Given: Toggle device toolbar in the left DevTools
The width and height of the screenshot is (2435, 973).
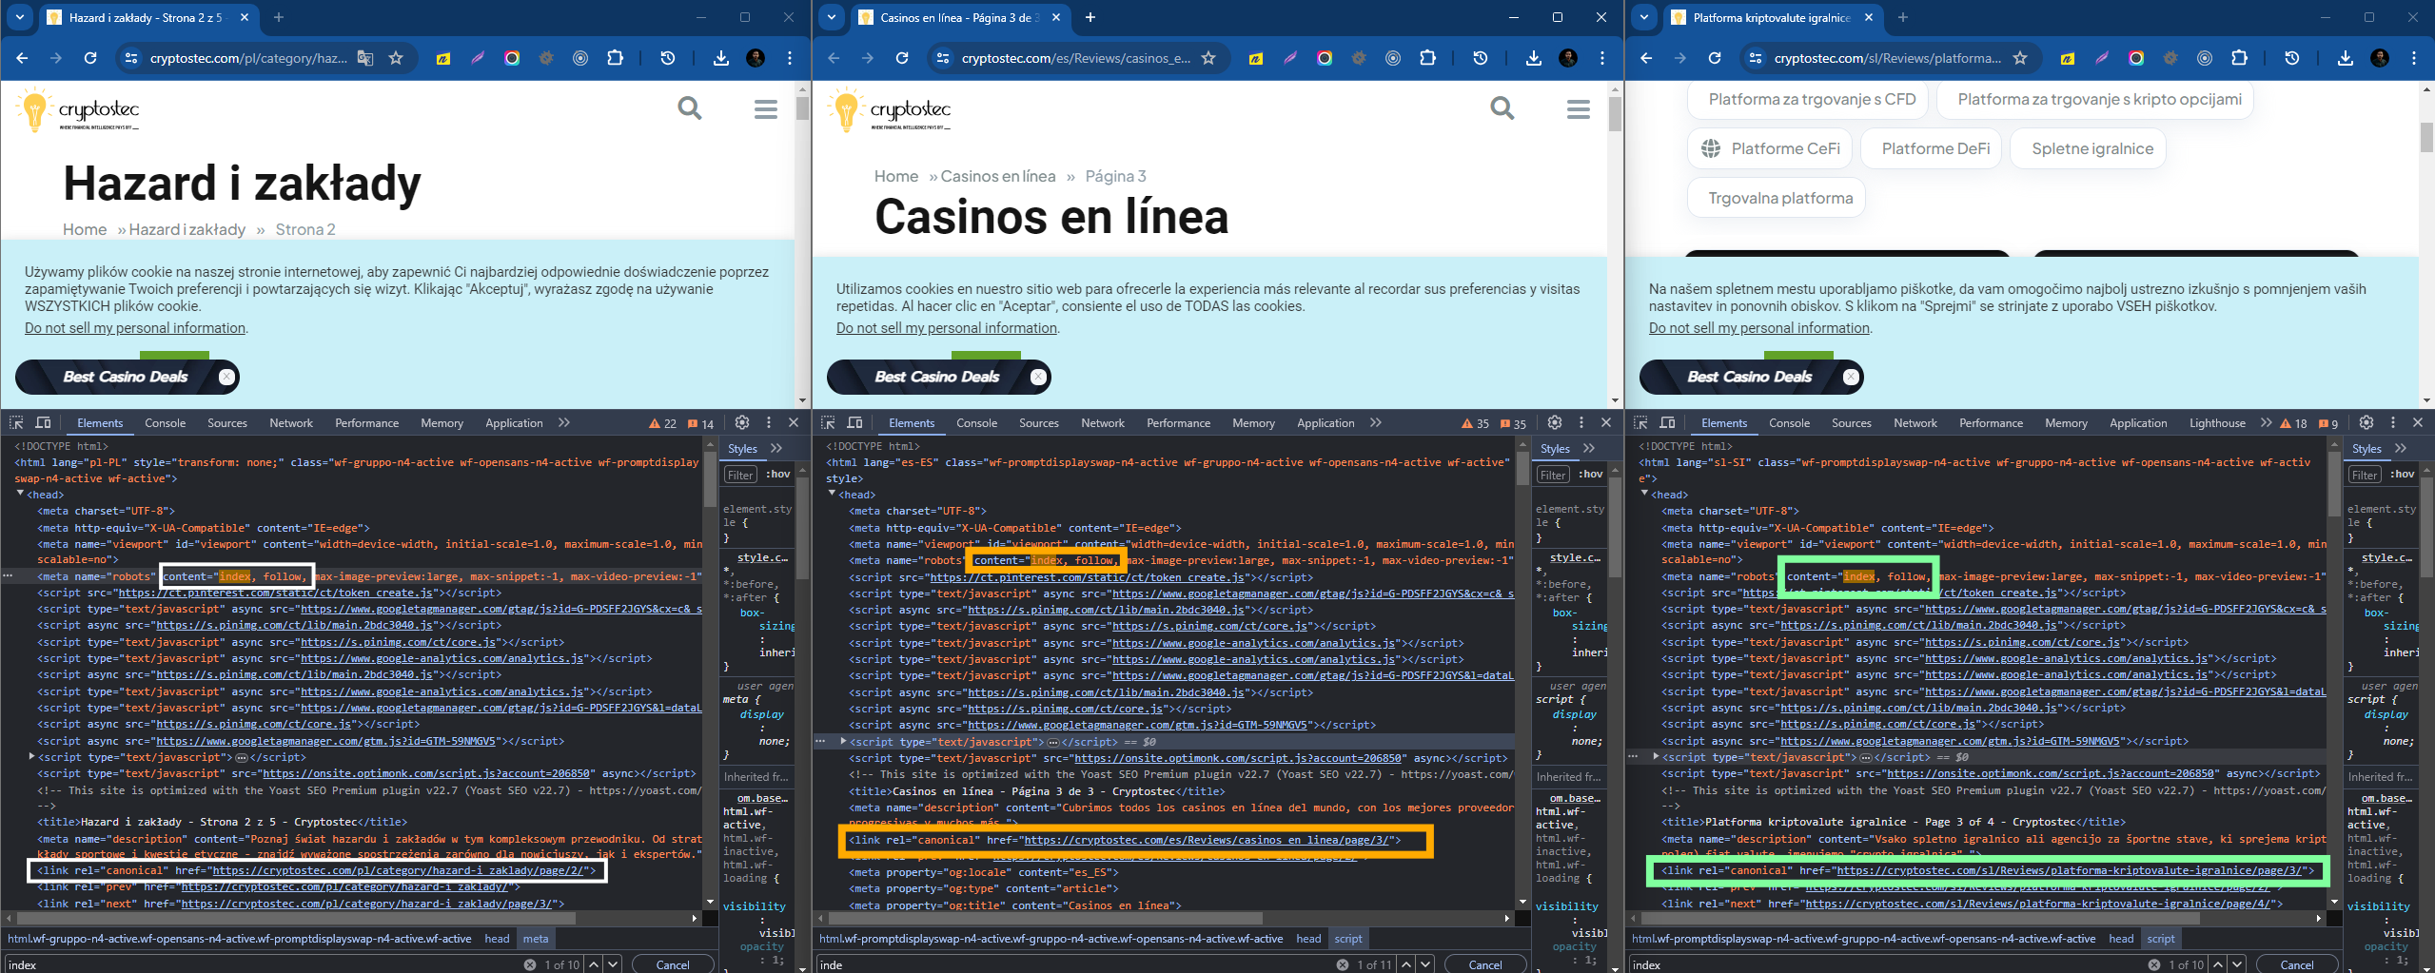Looking at the screenshot, I should point(43,422).
